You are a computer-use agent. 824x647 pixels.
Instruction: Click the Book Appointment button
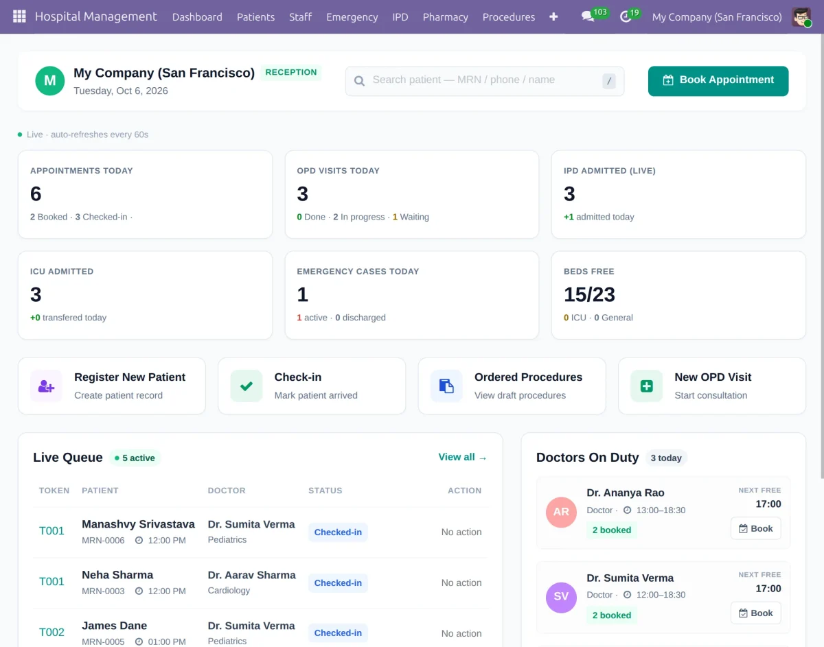click(x=718, y=81)
